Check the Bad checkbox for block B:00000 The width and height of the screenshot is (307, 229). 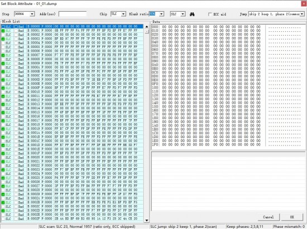(16, 27)
